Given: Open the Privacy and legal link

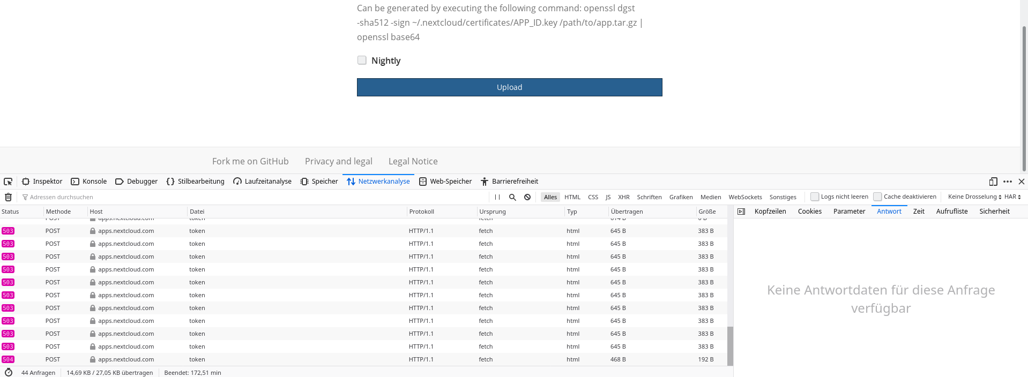Looking at the screenshot, I should [339, 161].
